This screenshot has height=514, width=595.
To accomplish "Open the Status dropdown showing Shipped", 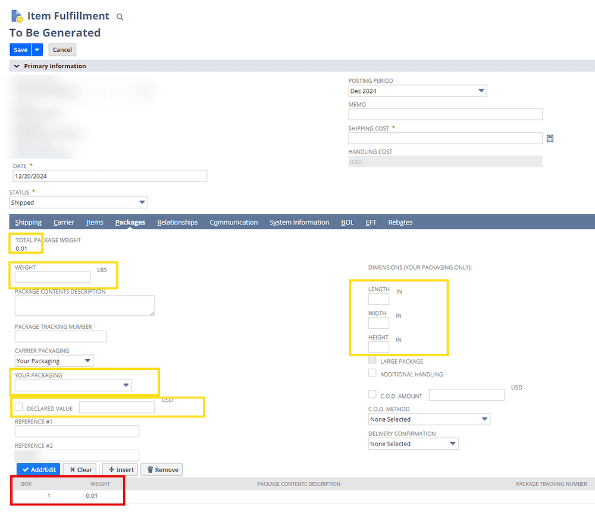I will (x=79, y=203).
